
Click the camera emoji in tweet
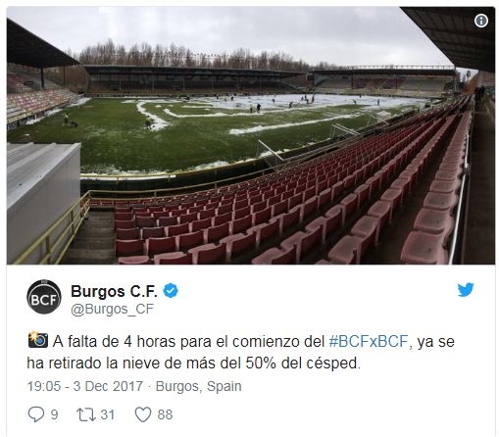coord(38,340)
